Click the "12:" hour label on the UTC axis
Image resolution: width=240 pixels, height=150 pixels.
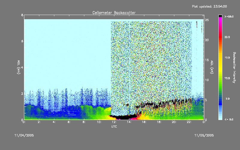coord(114,122)
